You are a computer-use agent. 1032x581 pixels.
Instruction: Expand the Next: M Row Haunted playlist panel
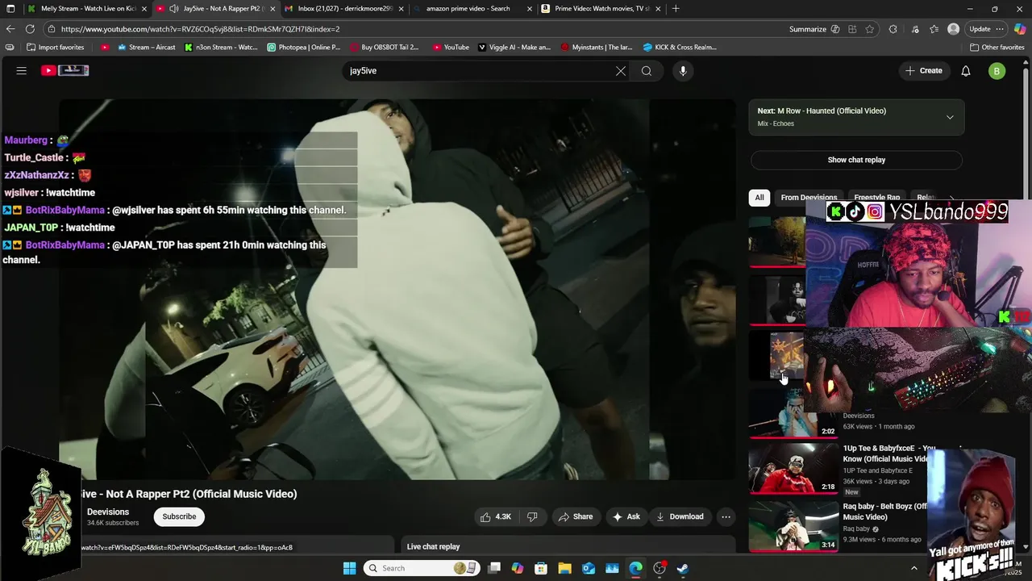950,117
